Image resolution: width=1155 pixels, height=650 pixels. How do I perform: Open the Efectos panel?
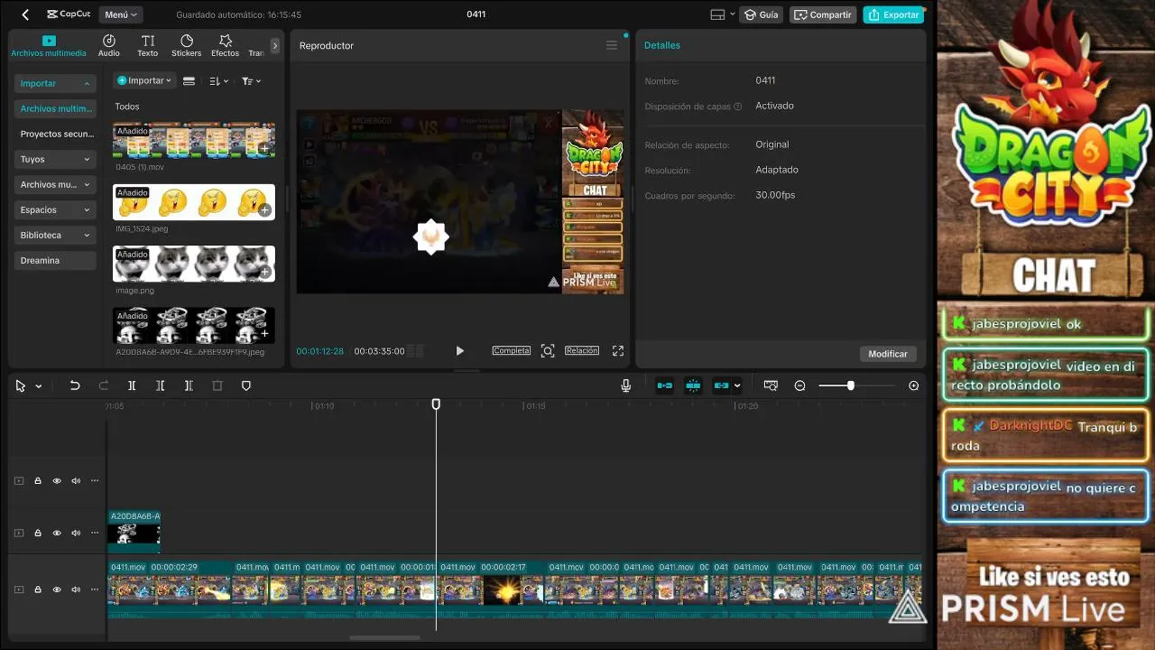click(226, 46)
